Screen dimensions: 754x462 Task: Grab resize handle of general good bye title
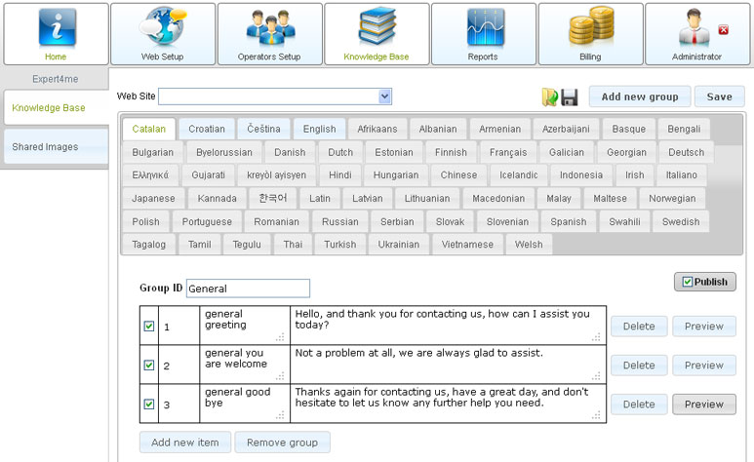tap(280, 415)
